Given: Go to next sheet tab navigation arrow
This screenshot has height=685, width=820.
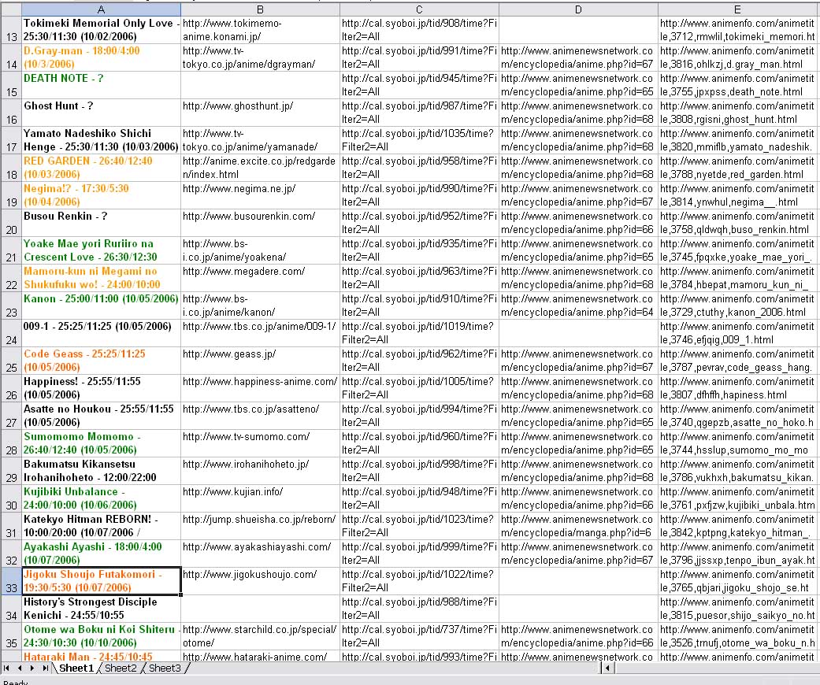Looking at the screenshot, I should coord(32,668).
